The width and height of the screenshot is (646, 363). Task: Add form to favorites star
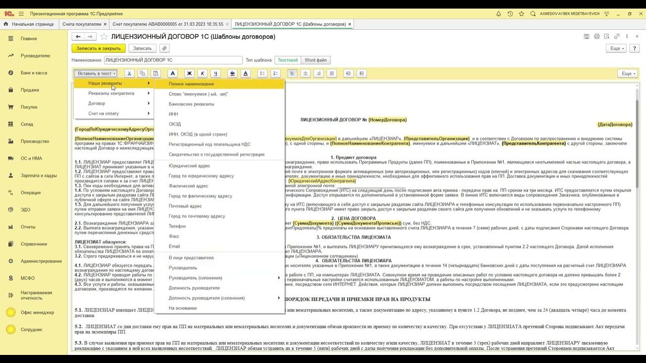click(x=104, y=36)
